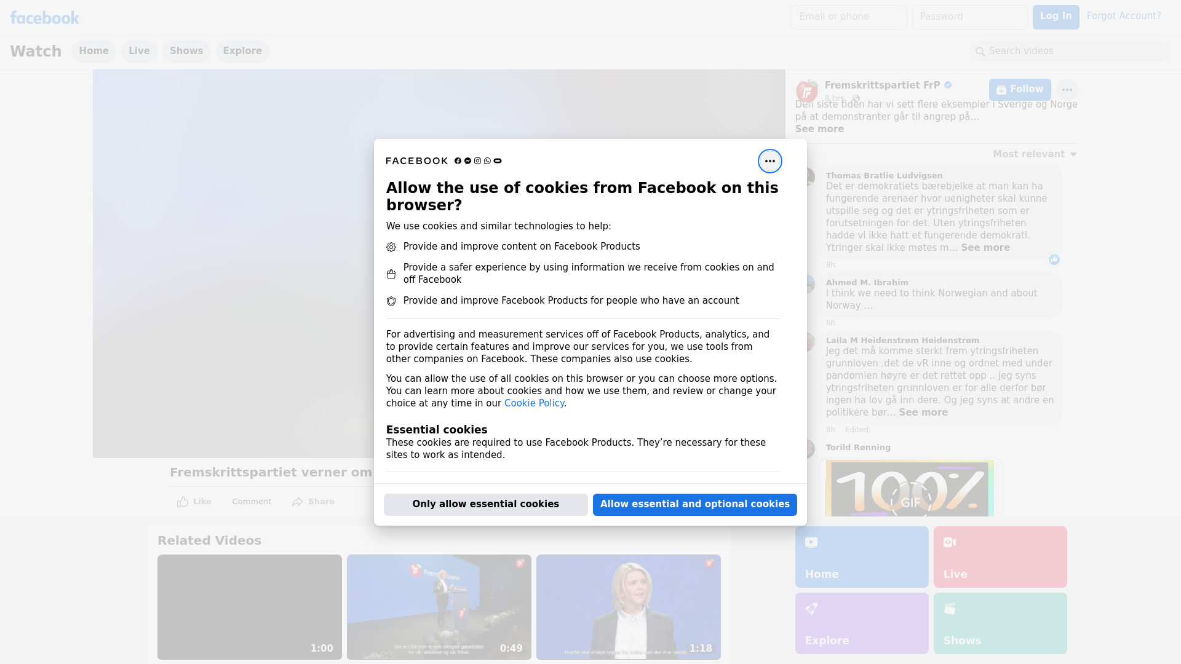This screenshot has height=664, width=1181.
Task: Click the Facebook logo at top left
Action: [44, 18]
